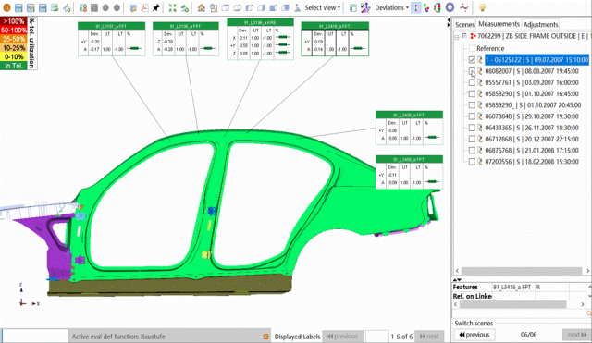This screenshot has width=592, height=343.
Task: Tick the 05859290_ 20:45:00 measurement checkbox
Action: coord(472,104)
